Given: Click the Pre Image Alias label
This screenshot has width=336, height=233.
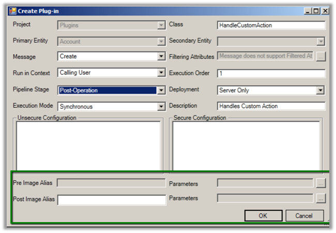Looking at the screenshot, I should coord(33,183).
